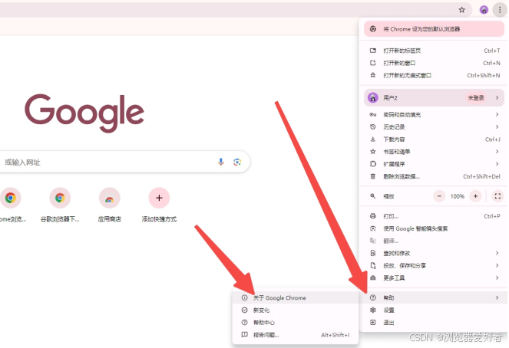Click the bookmarks star icon in the menu

pos(372,151)
